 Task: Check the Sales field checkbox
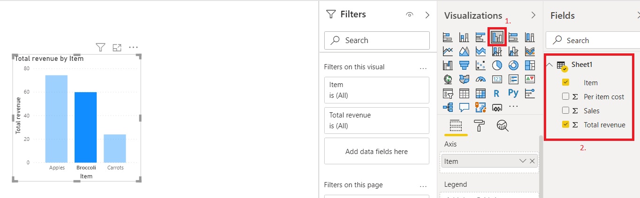pos(565,110)
